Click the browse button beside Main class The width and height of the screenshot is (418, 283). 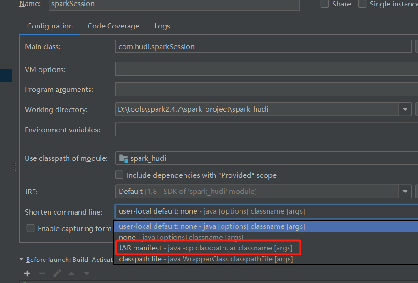click(417, 46)
